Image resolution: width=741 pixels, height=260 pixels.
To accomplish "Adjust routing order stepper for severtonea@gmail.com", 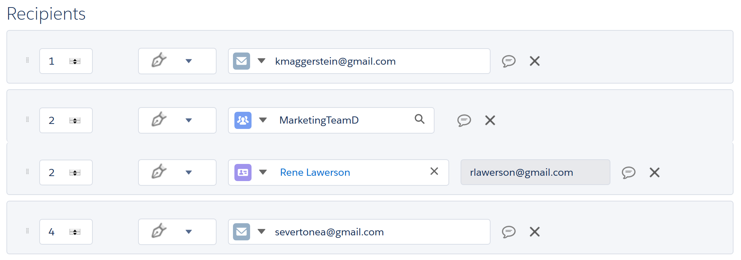I will [x=75, y=232].
